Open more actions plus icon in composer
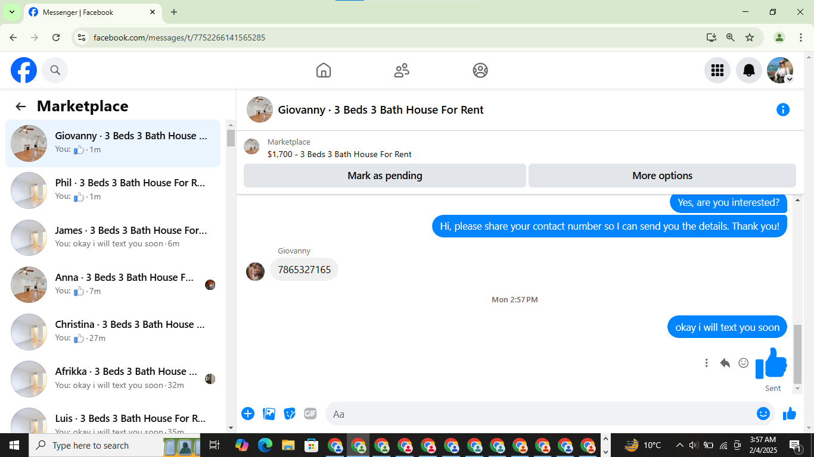This screenshot has width=814, height=457. [248, 414]
